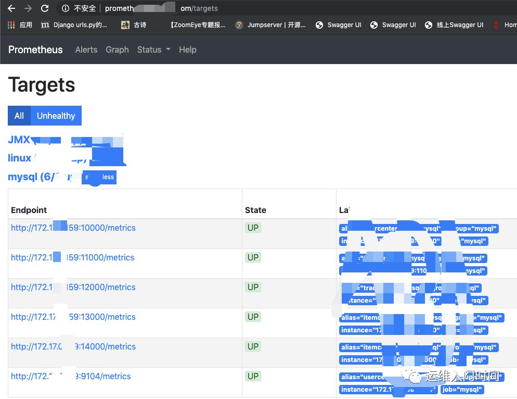
Task: Open the ZoomEye专题报 bookmark
Action: [198, 25]
